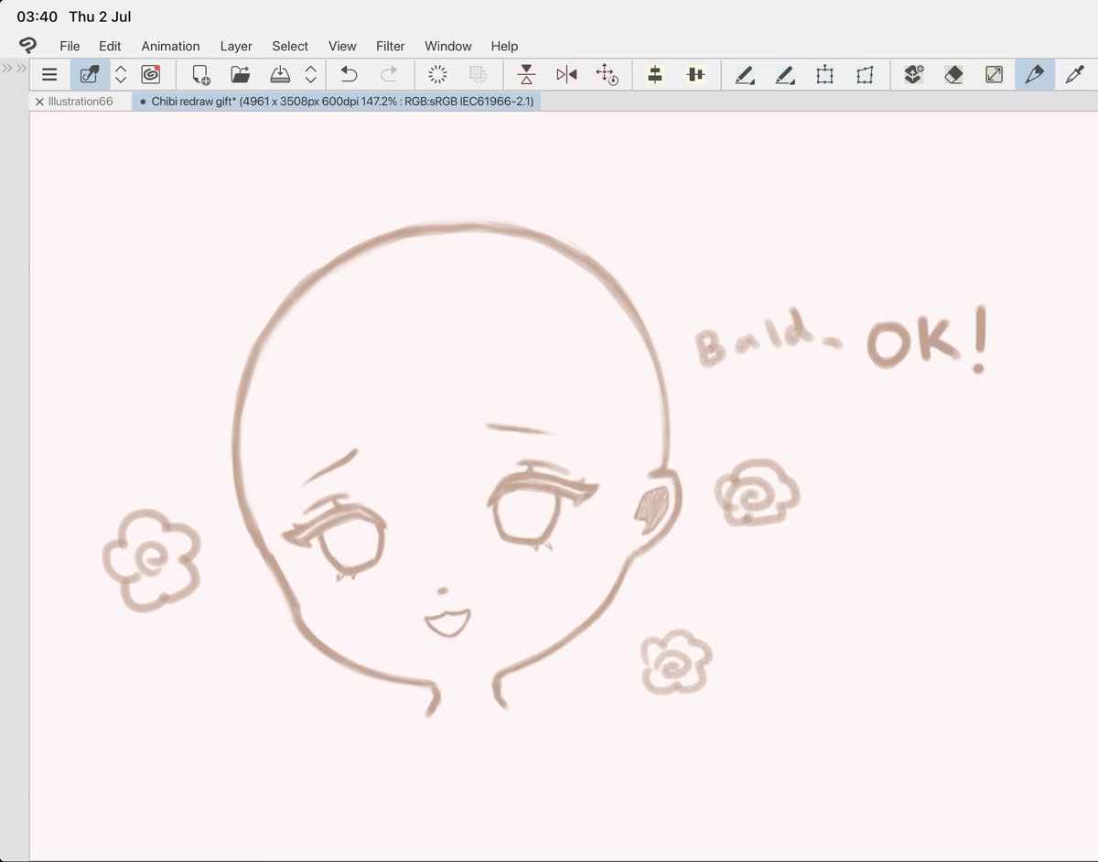Click the second pen-with-line icon
1098x862 pixels.
[785, 75]
